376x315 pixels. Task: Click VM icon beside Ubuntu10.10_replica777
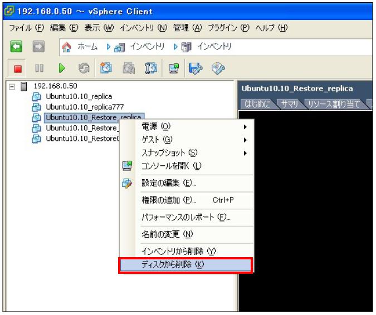36,107
